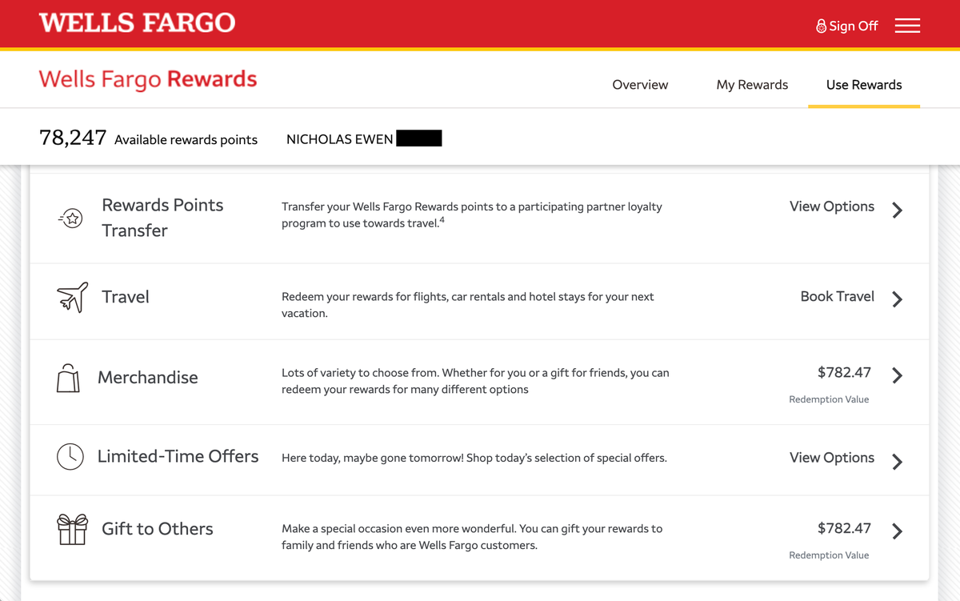960x601 pixels.
Task: Expand the Merchandise row chevron
Action: click(897, 373)
